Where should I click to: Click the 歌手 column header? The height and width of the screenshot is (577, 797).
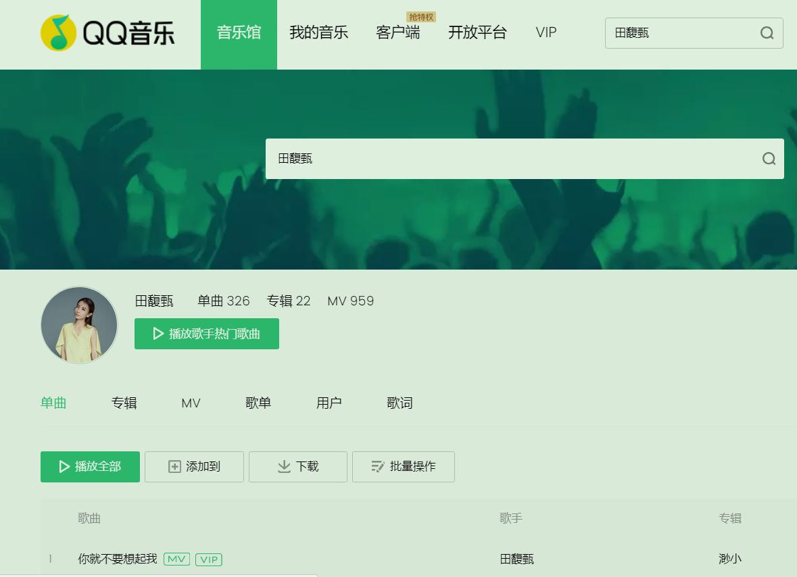(511, 519)
